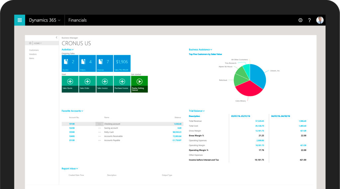Open the app launcher waffle icon
The height and width of the screenshot is (189, 340).
pyautogui.click(x=20, y=20)
